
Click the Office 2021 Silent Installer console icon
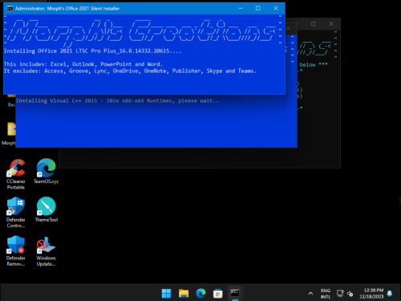pyautogui.click(x=10, y=9)
